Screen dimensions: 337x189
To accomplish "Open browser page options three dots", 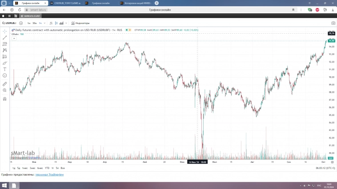I will pyautogui.click(x=301, y=10).
